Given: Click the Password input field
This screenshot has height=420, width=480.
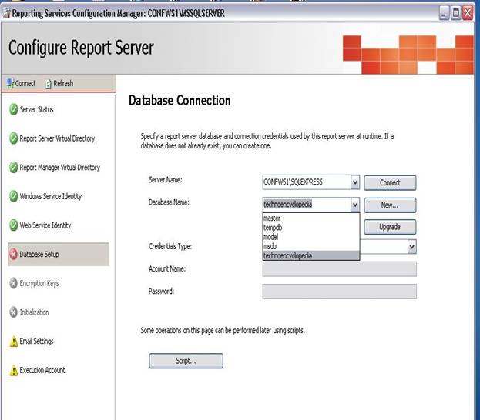Looking at the screenshot, I should click(x=339, y=292).
